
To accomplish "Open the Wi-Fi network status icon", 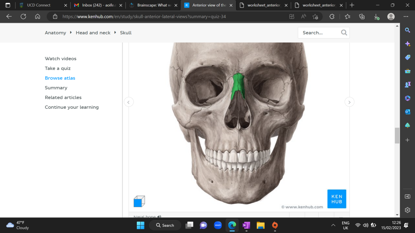I will click(358, 225).
